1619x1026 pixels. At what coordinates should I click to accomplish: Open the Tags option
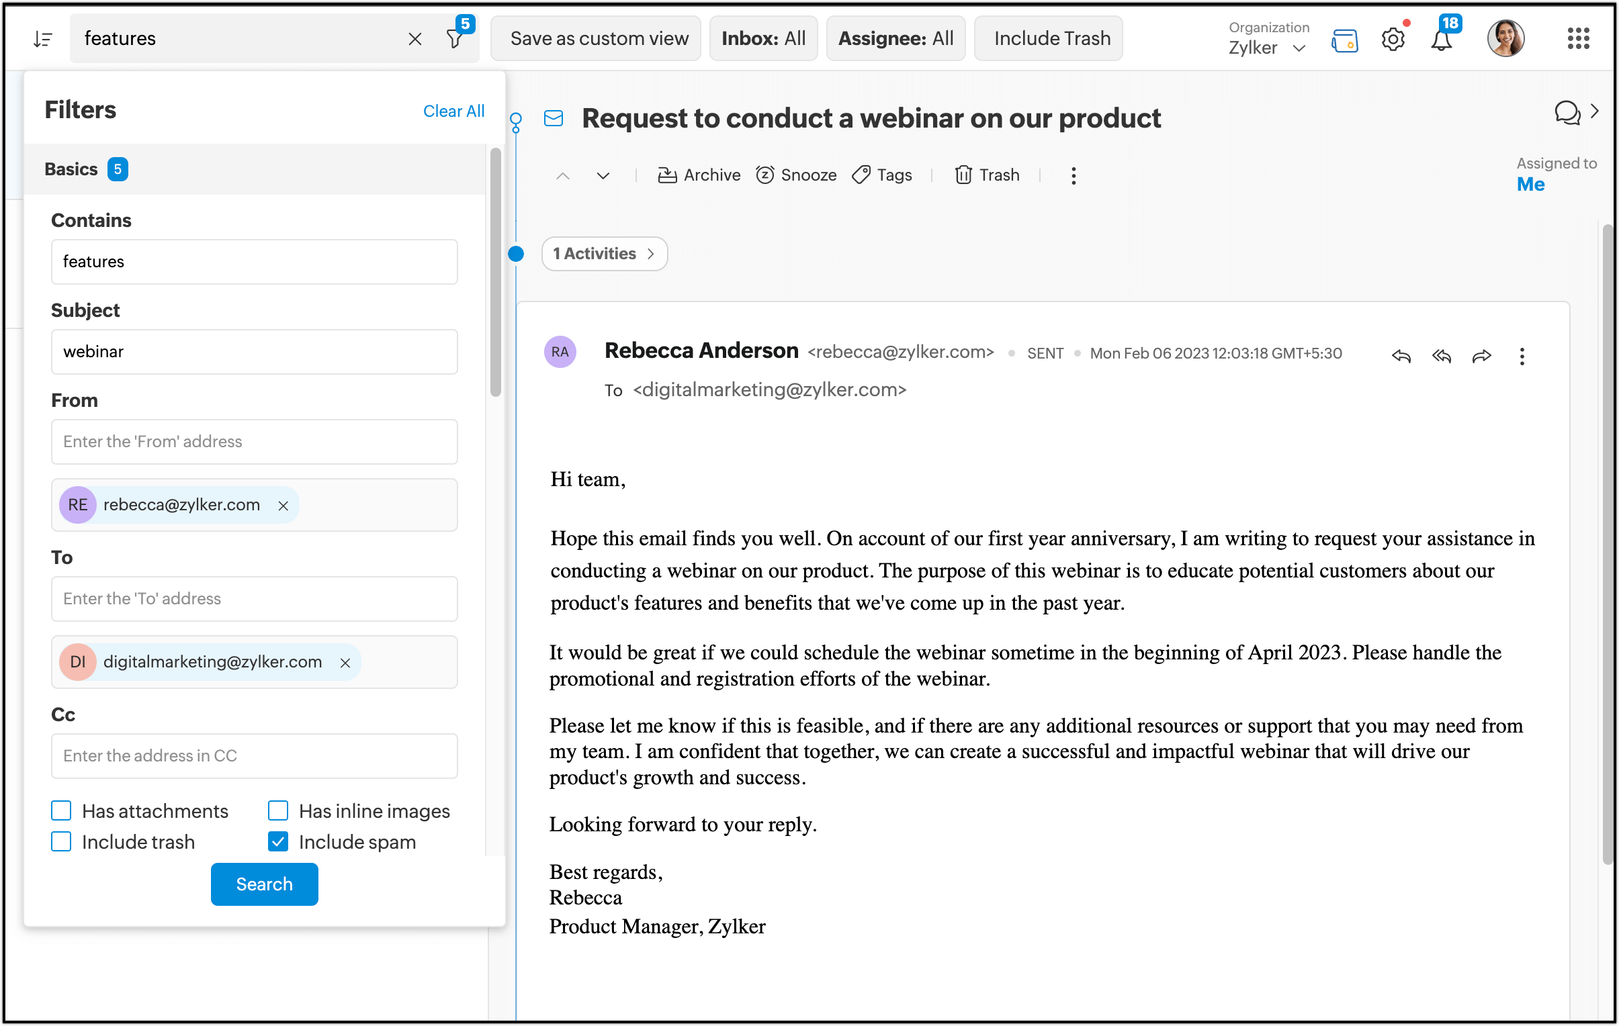881,175
